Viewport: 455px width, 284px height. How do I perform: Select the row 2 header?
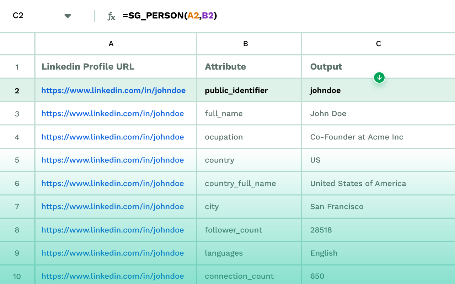pyautogui.click(x=17, y=90)
